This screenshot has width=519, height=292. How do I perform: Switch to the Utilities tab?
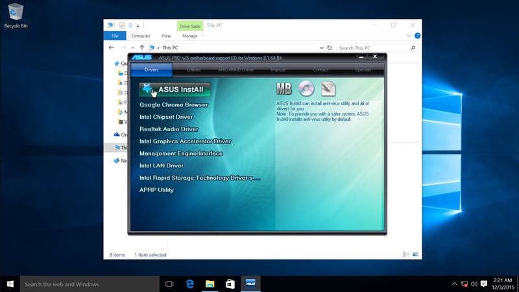[x=193, y=69]
